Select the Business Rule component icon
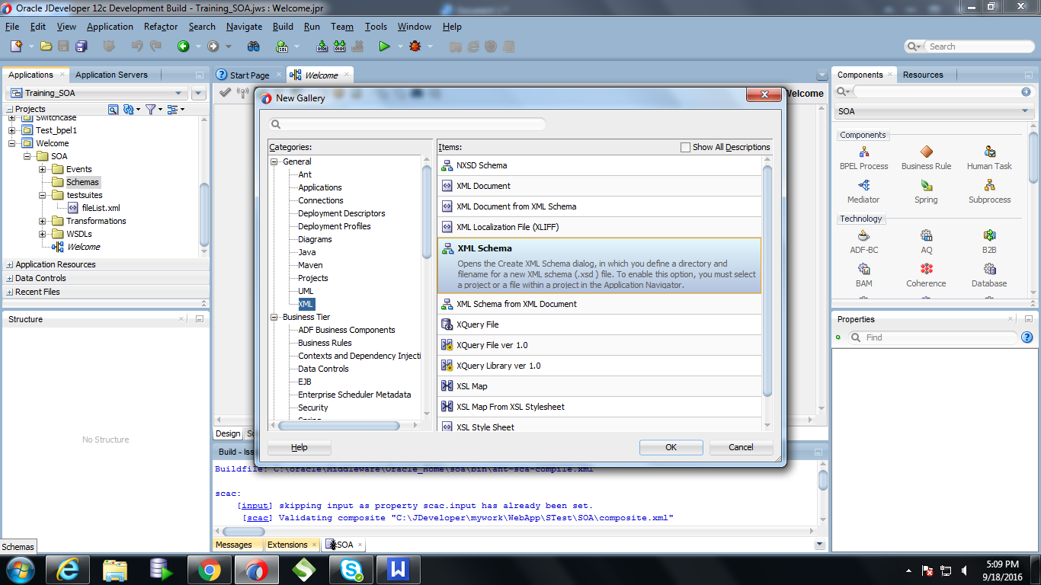 925,156
